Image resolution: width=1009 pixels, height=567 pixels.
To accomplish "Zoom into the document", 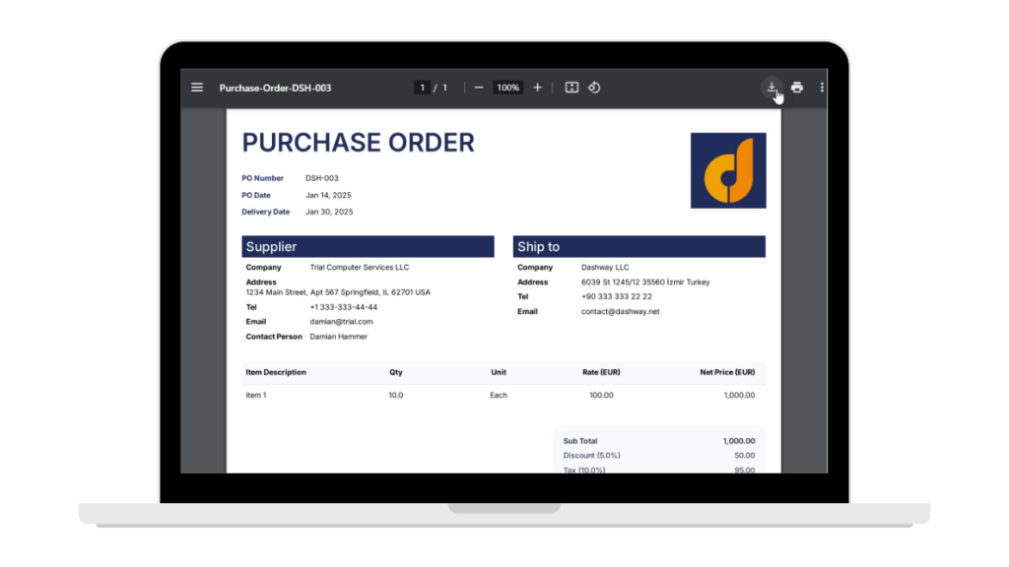I will pos(537,88).
